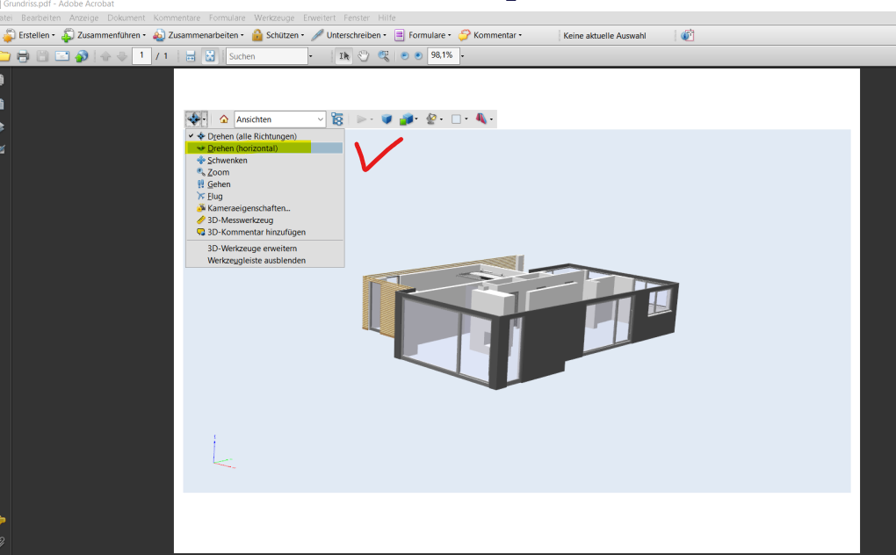Click the text selection cursor tool
The height and width of the screenshot is (555, 896).
click(344, 56)
